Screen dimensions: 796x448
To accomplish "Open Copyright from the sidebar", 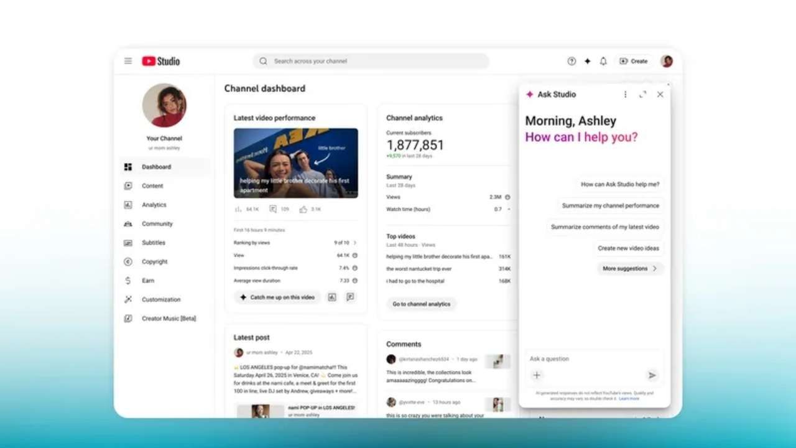I will coord(154,261).
